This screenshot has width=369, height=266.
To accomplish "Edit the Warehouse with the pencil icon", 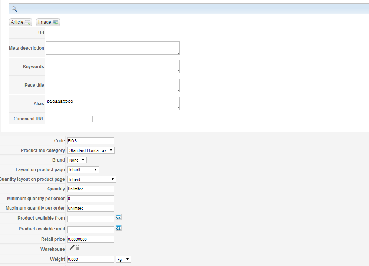I will [x=72, y=247].
